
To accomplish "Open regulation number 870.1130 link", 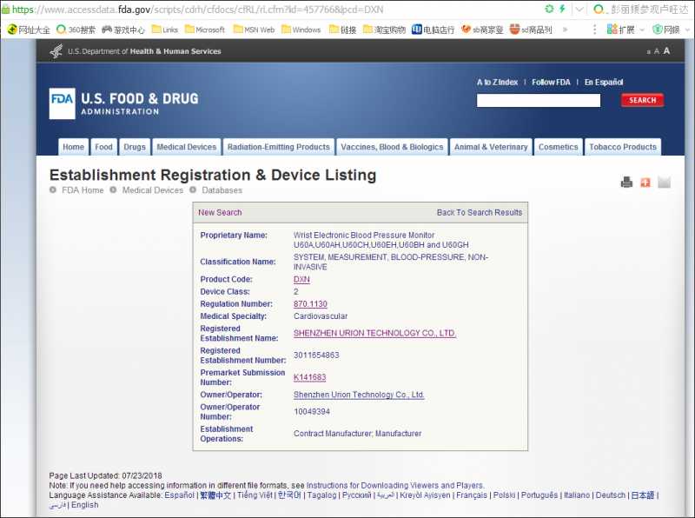I will [x=310, y=304].
